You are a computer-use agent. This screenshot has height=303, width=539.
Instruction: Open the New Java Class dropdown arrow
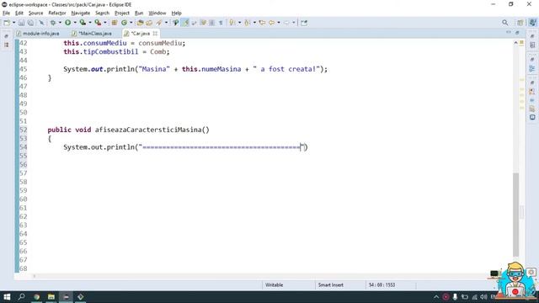[x=131, y=23]
